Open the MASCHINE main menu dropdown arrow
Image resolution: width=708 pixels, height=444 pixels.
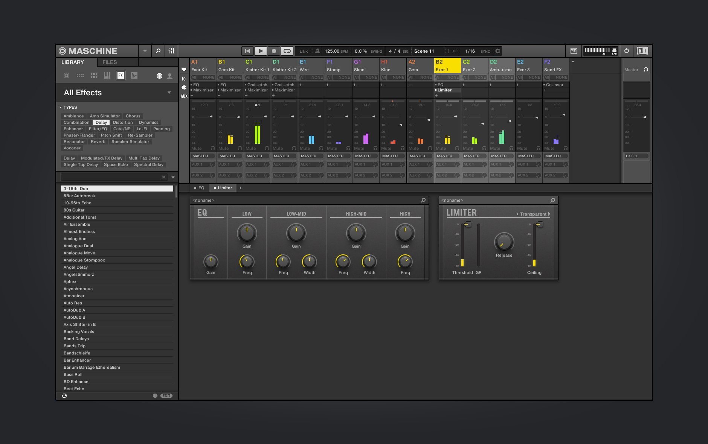(145, 51)
